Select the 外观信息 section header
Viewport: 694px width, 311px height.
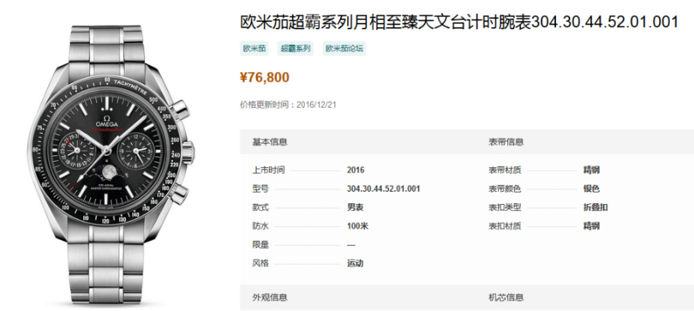270,297
